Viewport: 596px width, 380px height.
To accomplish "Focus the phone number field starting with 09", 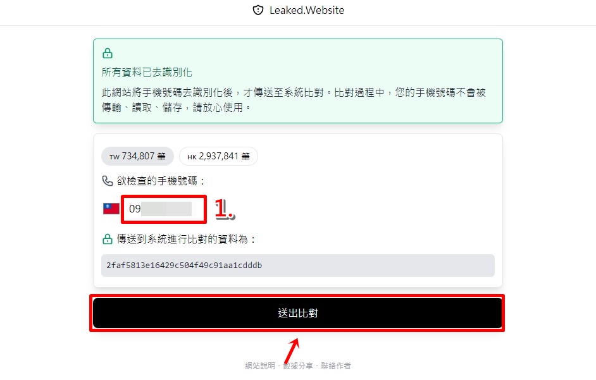I will point(164,209).
